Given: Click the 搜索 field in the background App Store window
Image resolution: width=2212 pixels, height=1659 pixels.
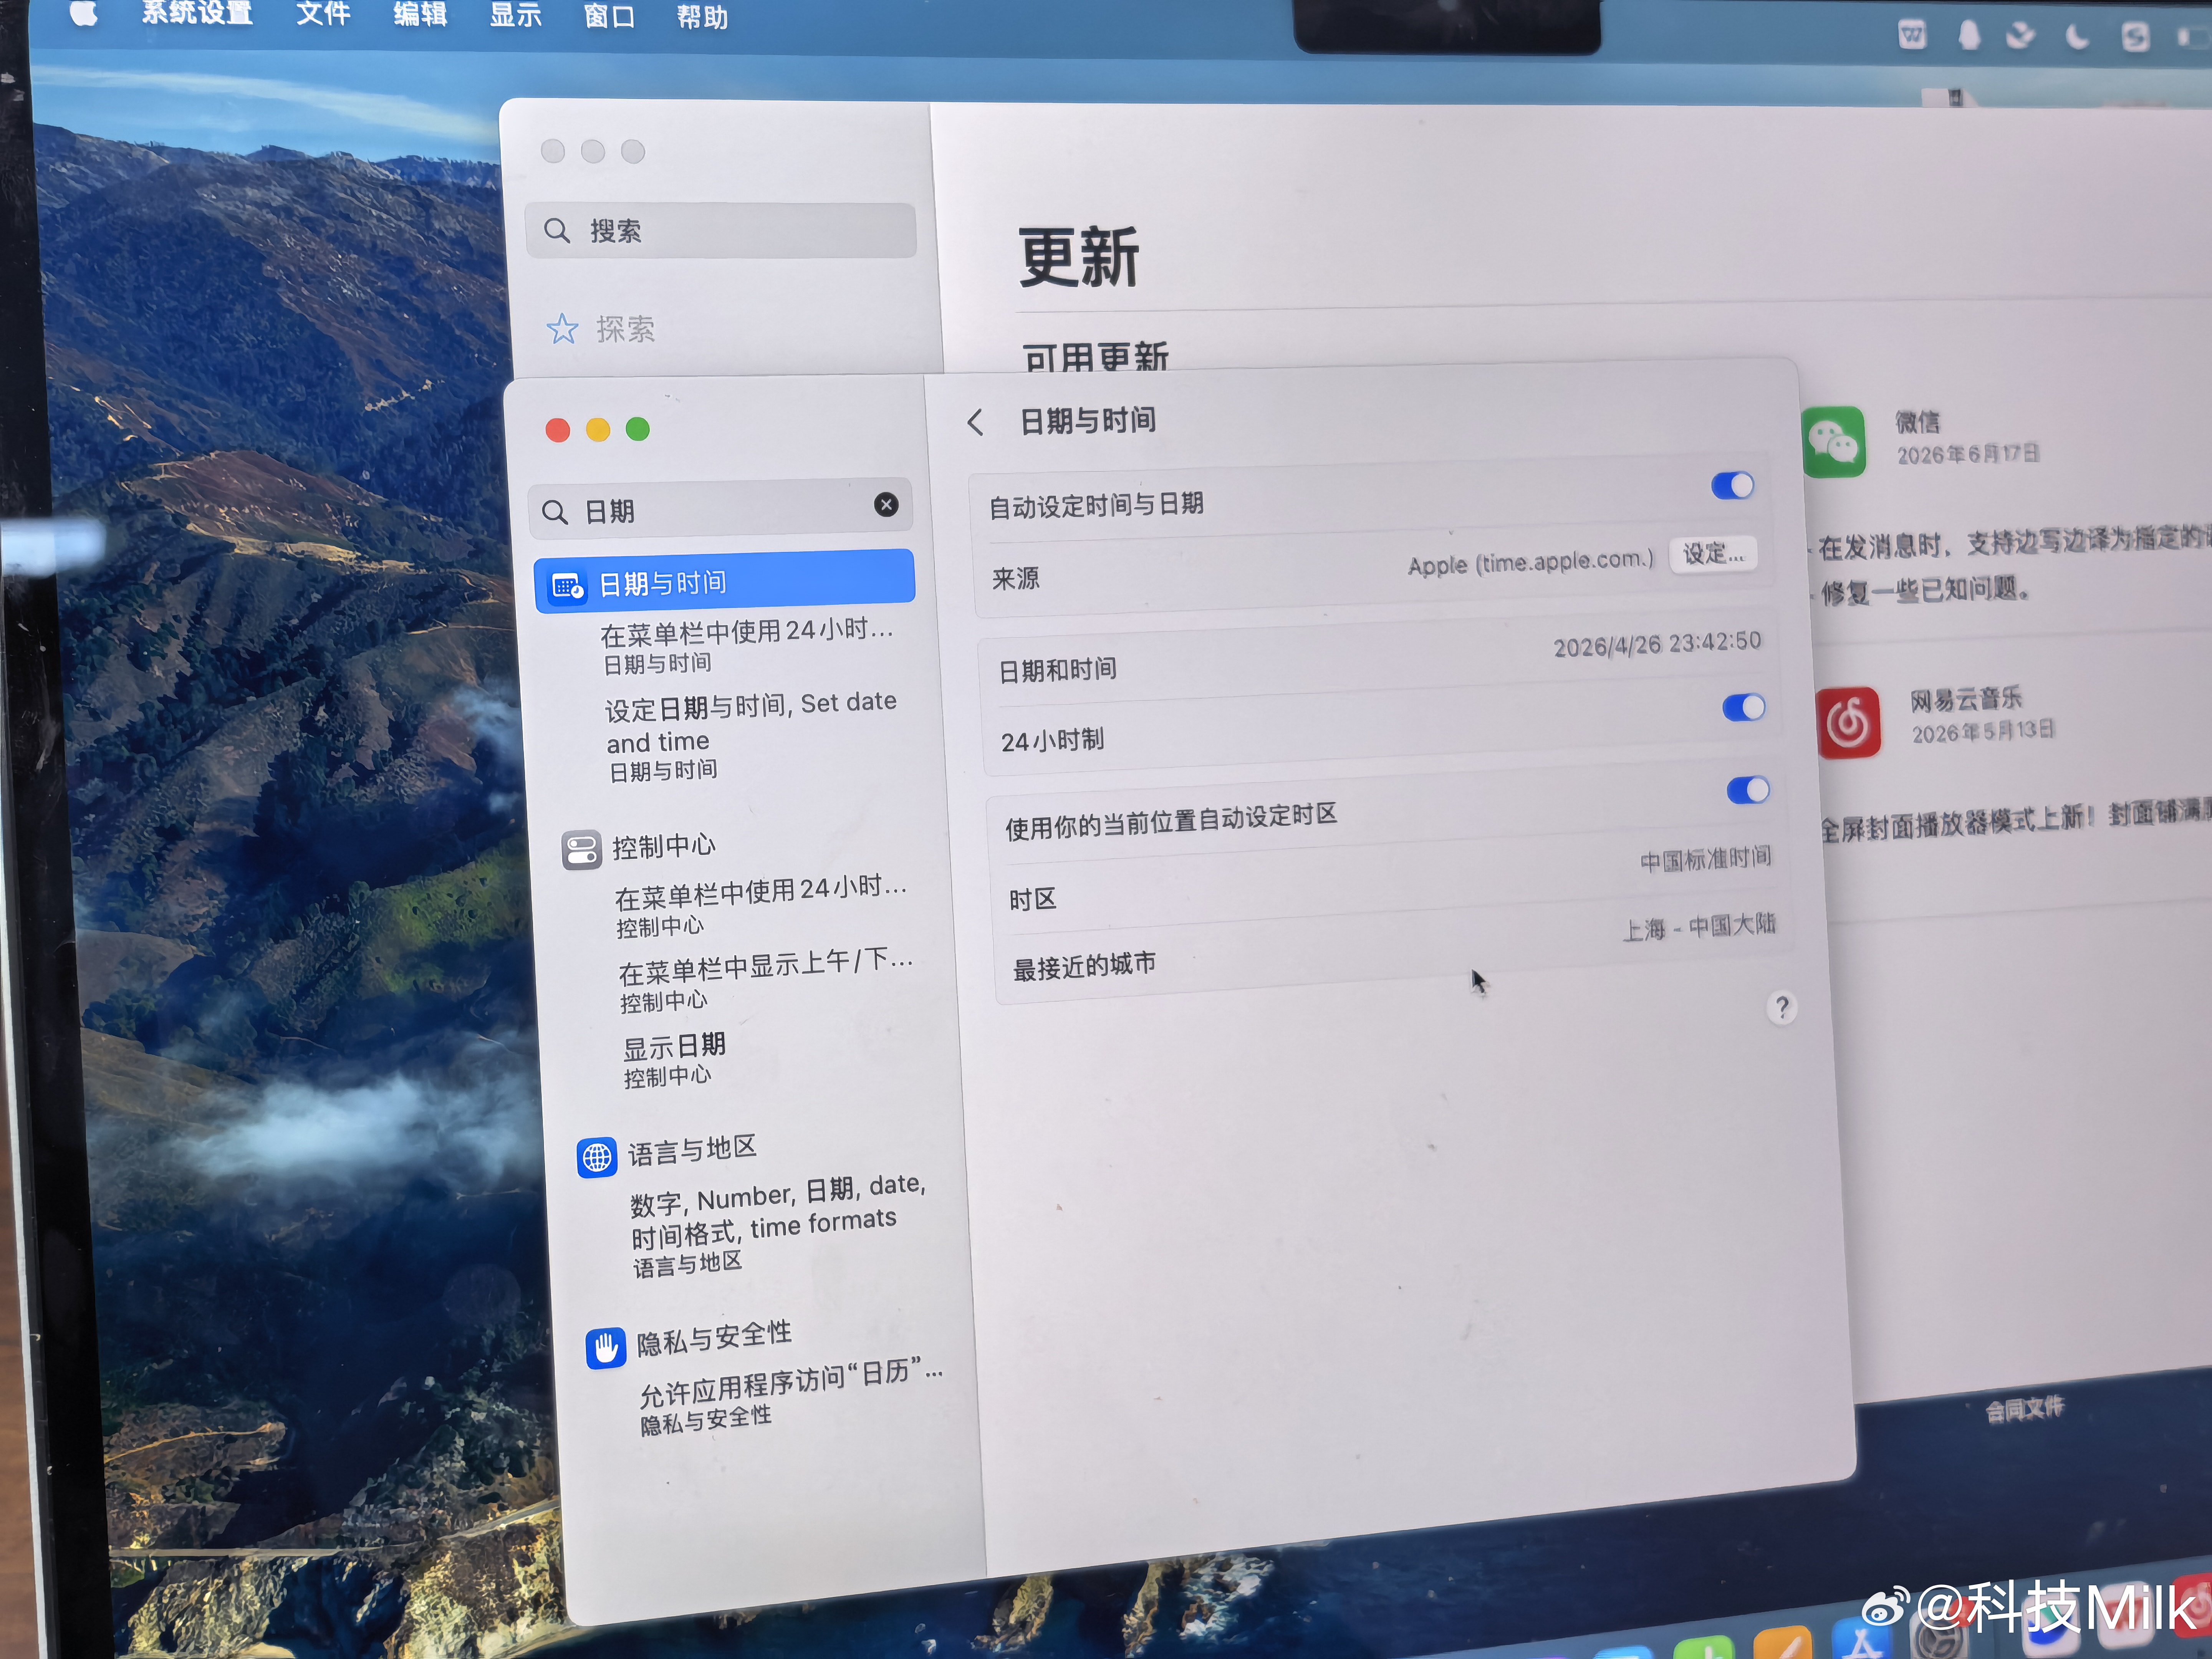Looking at the screenshot, I should pos(720,231).
